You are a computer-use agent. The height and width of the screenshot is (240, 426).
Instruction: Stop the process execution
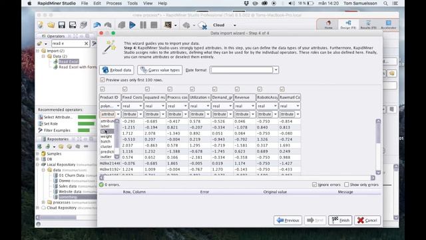point(154,25)
